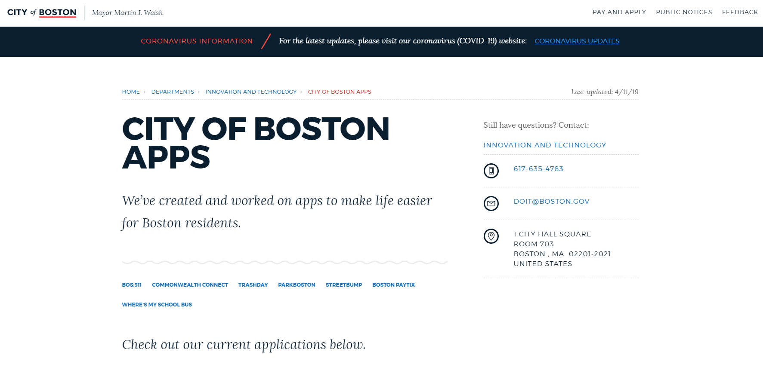Open Innovation and Technology breadcrumb link
The height and width of the screenshot is (392, 763).
pos(251,92)
